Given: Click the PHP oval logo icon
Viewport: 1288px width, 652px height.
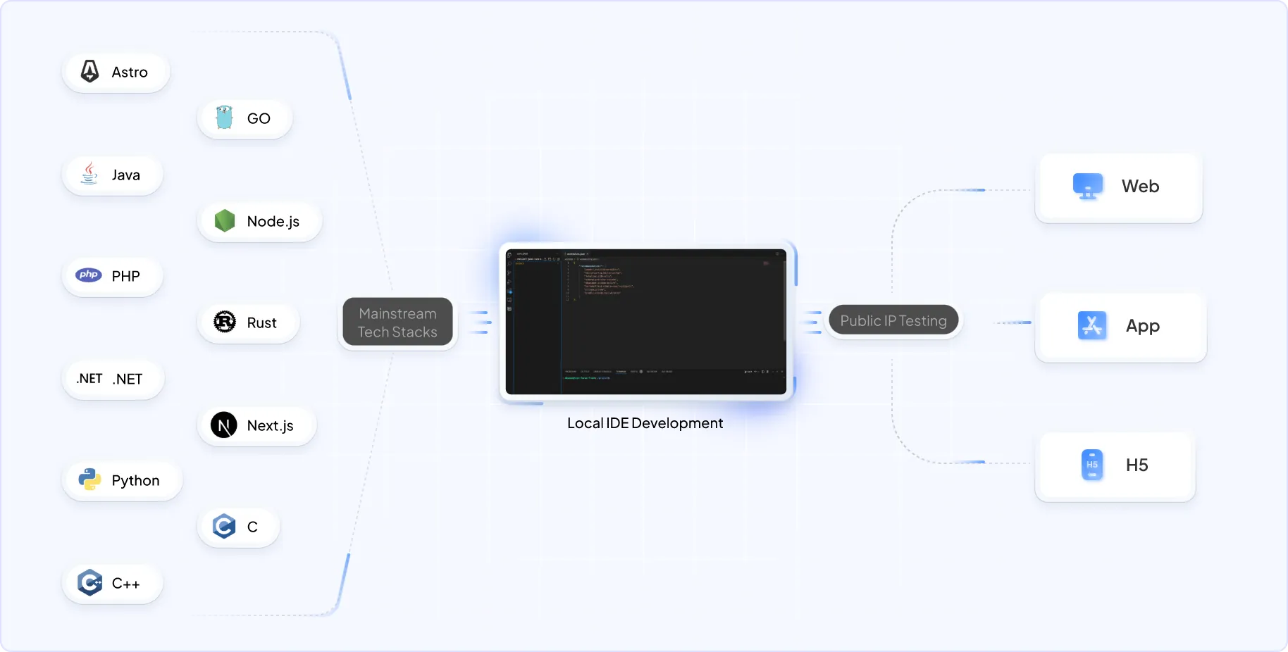Looking at the screenshot, I should pos(89,275).
